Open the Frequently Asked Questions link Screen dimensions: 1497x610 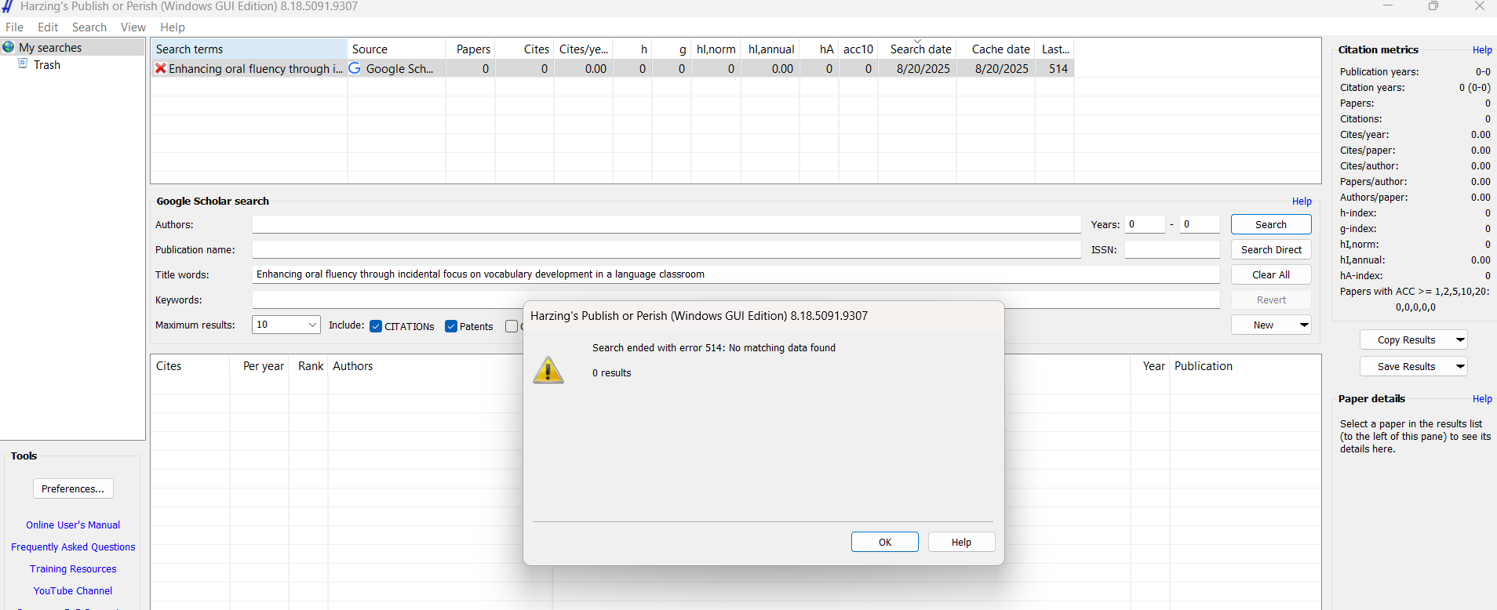click(x=73, y=547)
